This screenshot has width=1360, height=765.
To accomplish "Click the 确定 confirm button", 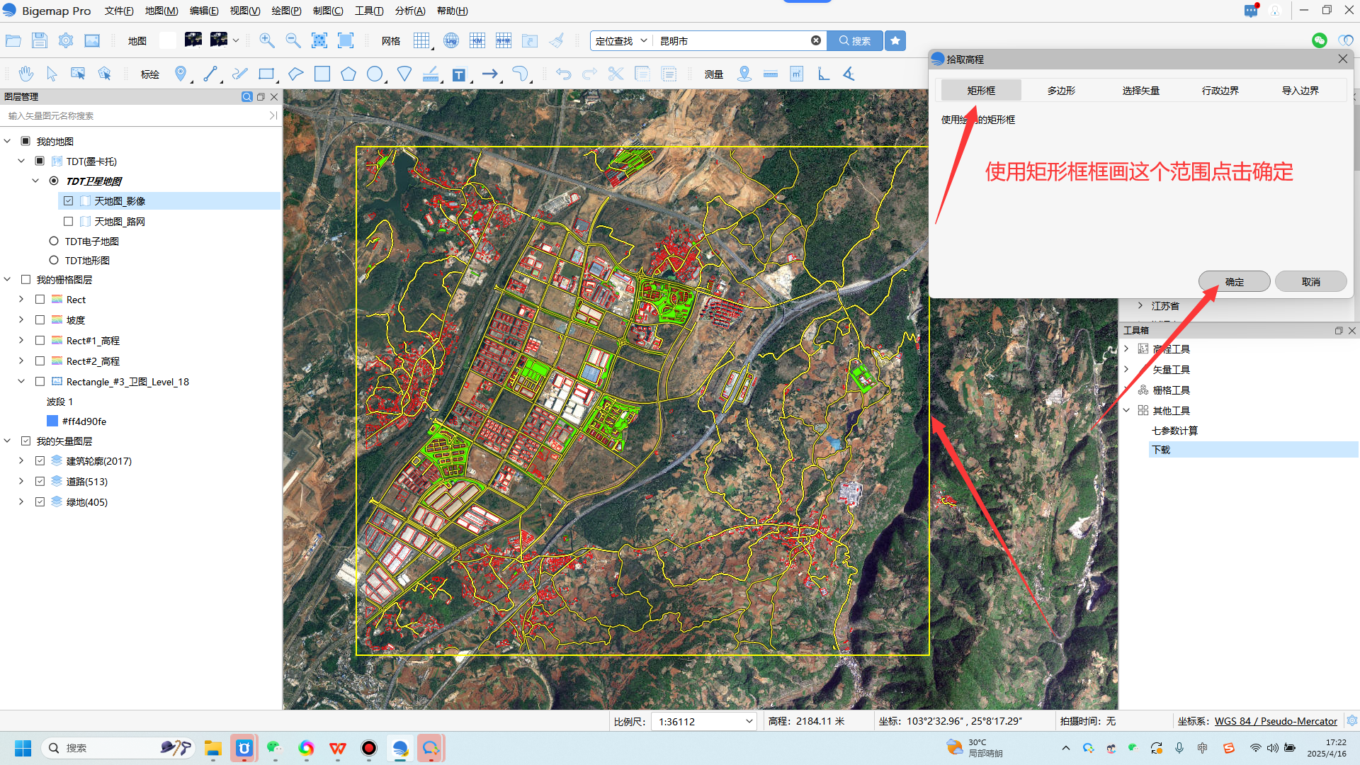I will tap(1234, 281).
